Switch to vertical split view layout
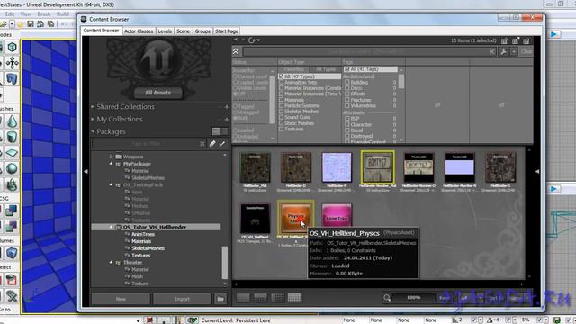 277,298
